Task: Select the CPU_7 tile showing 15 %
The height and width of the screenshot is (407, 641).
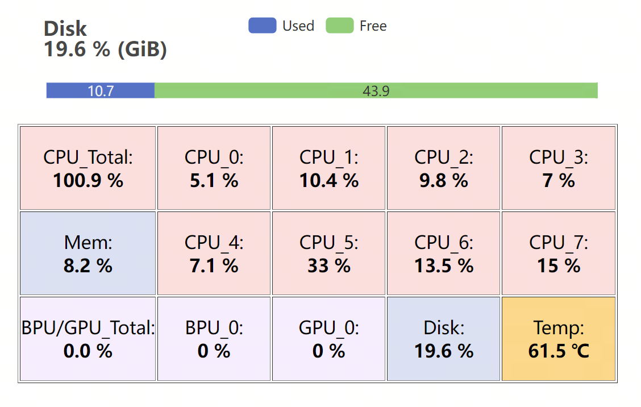Action: click(x=558, y=253)
